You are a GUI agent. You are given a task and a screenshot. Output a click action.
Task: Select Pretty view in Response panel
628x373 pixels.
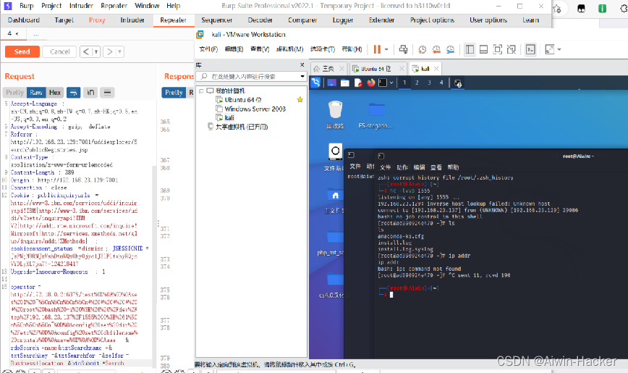pyautogui.click(x=174, y=93)
